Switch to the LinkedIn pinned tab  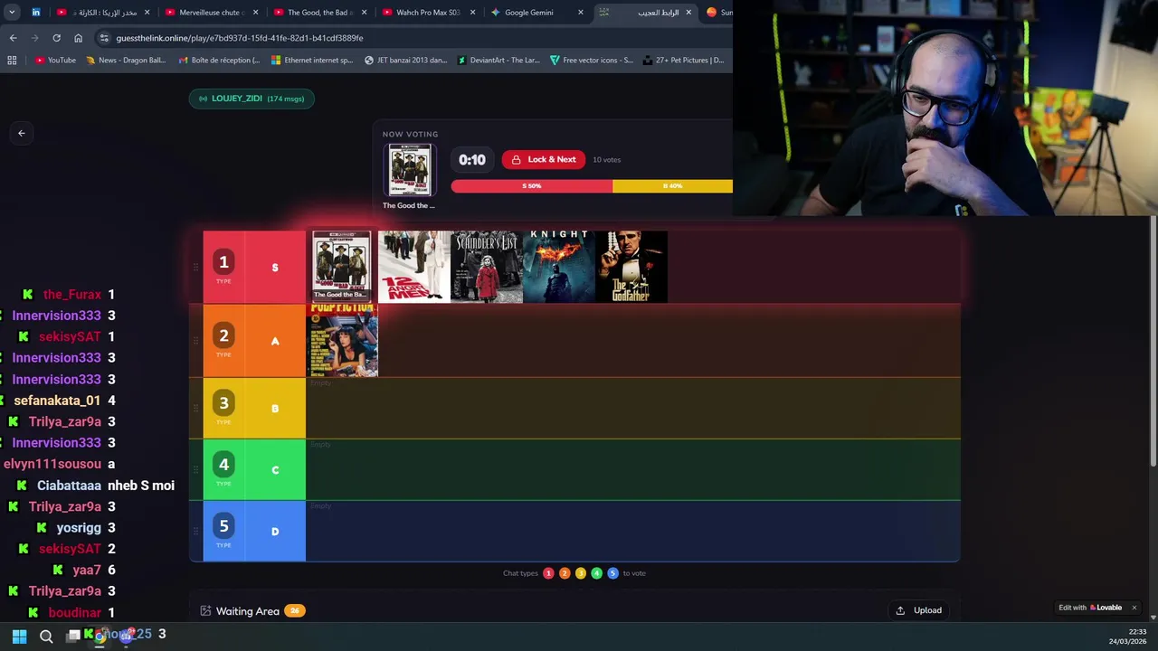coord(36,13)
